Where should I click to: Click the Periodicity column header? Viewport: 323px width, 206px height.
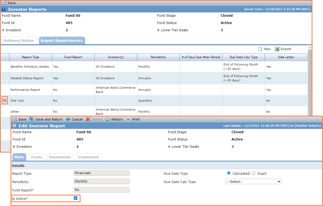[x=158, y=57]
